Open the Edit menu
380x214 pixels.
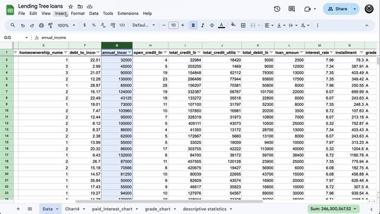(33, 13)
